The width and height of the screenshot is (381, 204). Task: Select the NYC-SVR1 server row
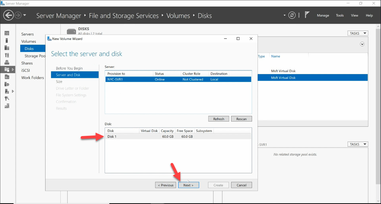[x=178, y=79]
